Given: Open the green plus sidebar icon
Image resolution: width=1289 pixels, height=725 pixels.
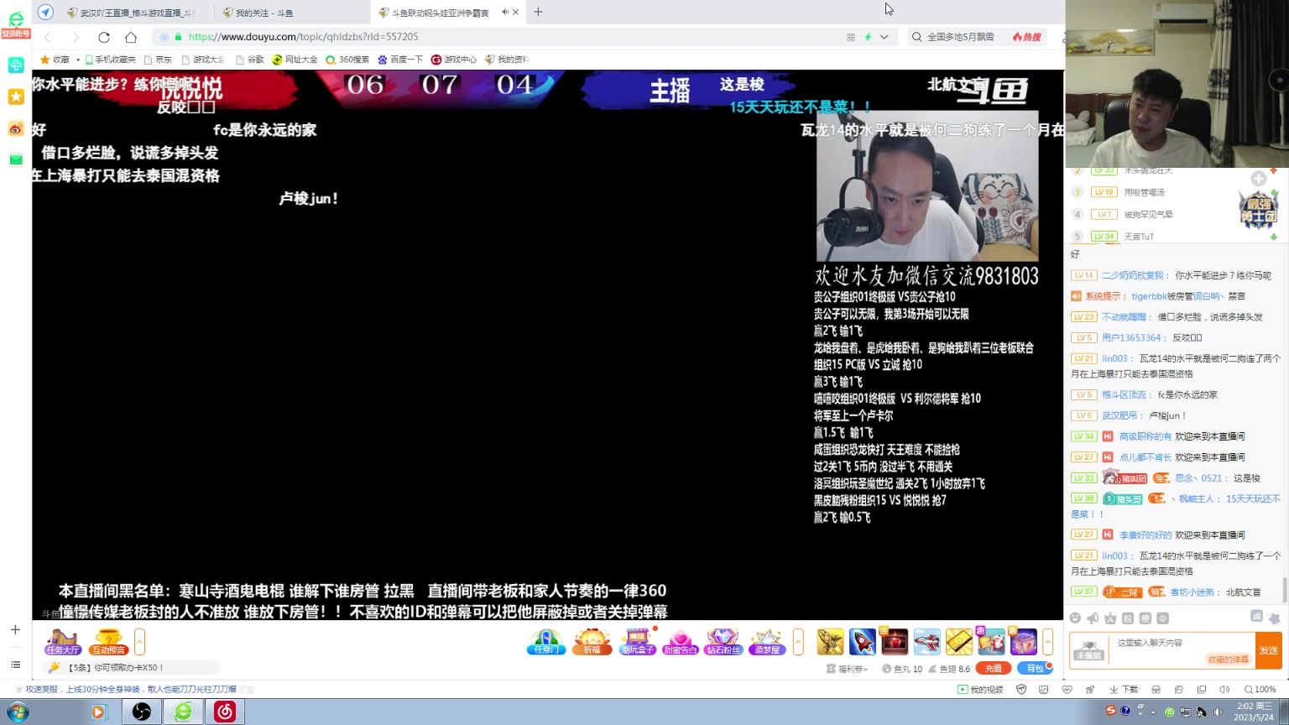Looking at the screenshot, I should [x=16, y=65].
